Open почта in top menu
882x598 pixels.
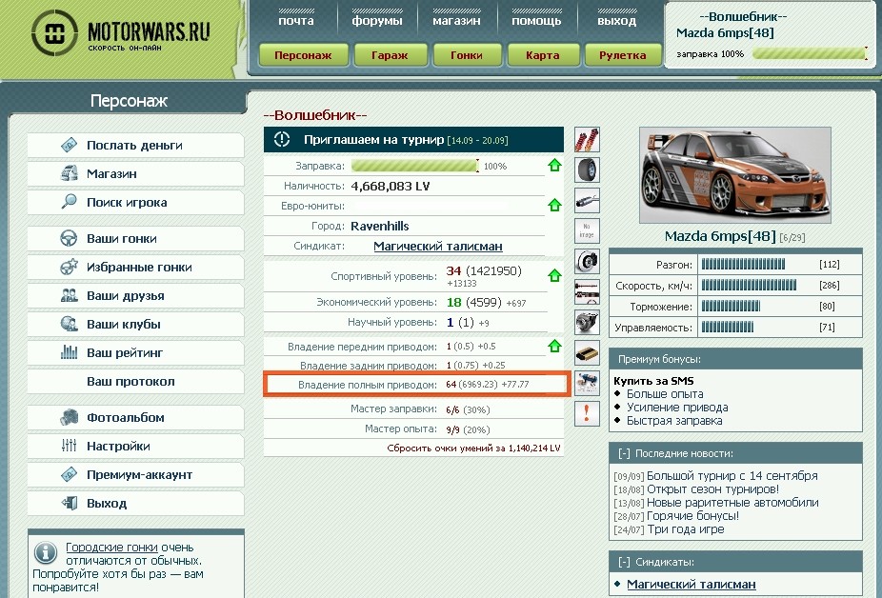pyautogui.click(x=296, y=21)
